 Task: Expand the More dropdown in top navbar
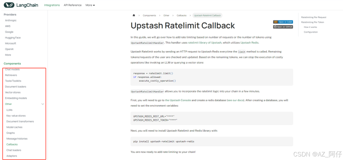90,5
